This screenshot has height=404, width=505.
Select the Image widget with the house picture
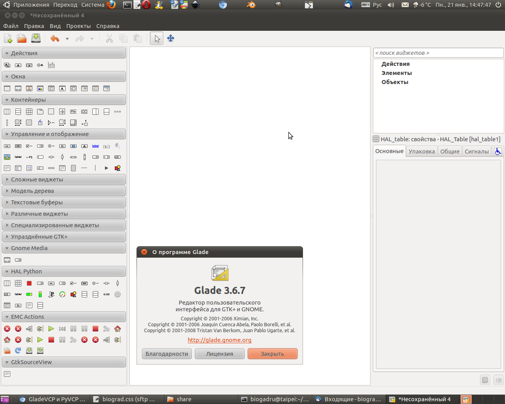click(x=7, y=157)
